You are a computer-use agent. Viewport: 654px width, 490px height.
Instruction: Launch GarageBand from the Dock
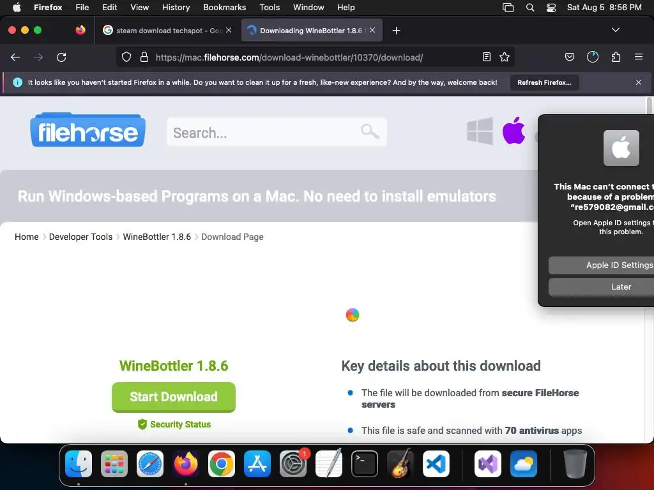pos(400,464)
